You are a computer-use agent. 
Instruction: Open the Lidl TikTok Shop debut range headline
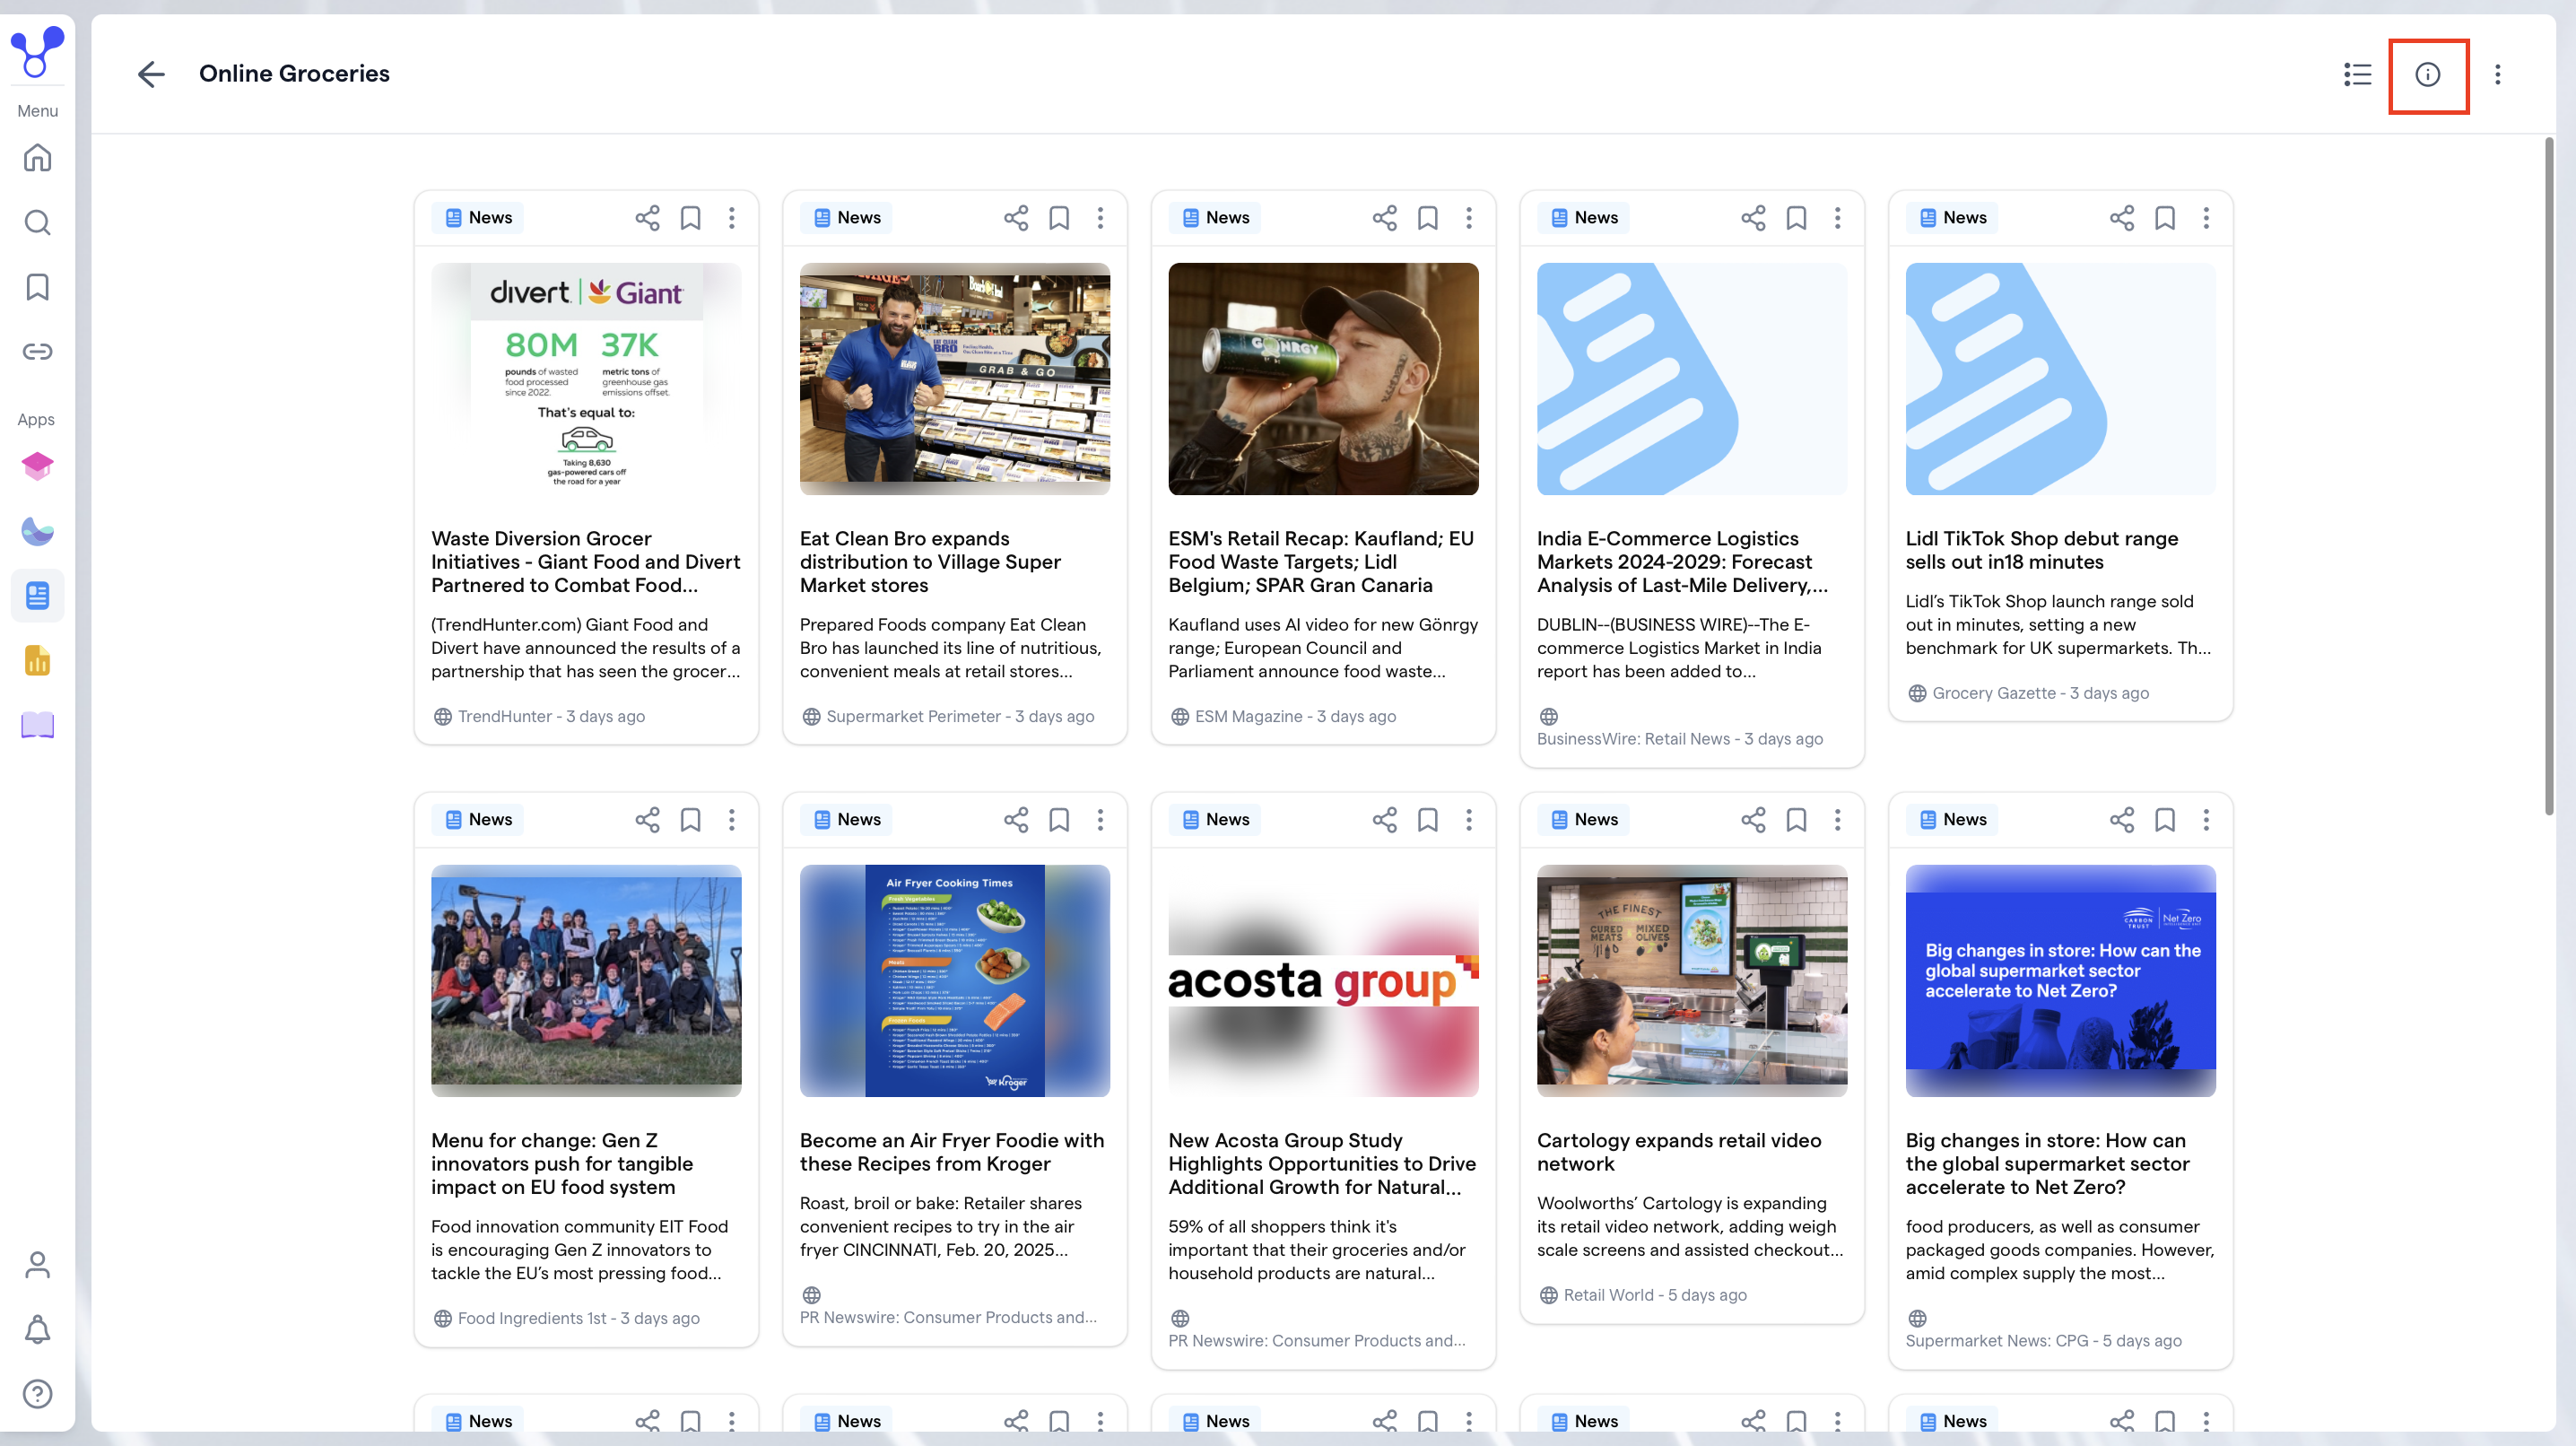pyautogui.click(x=2041, y=550)
